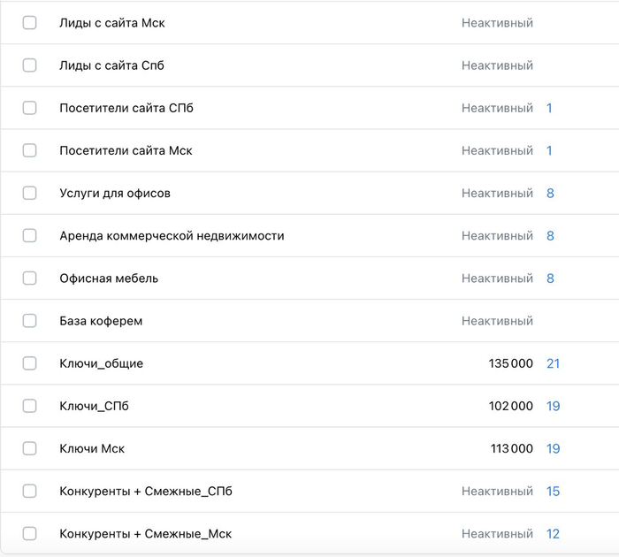Open the Ключи Мск audience
This screenshot has height=557, width=619.
(92, 448)
